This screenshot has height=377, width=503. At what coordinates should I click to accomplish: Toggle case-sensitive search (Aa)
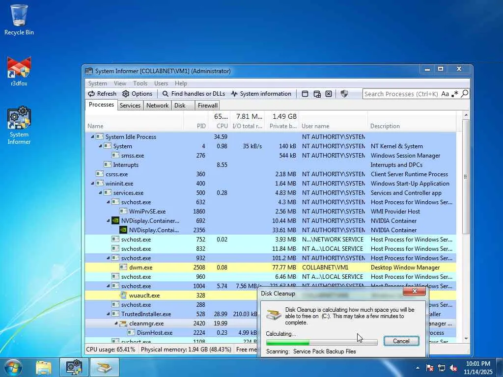[x=445, y=94]
